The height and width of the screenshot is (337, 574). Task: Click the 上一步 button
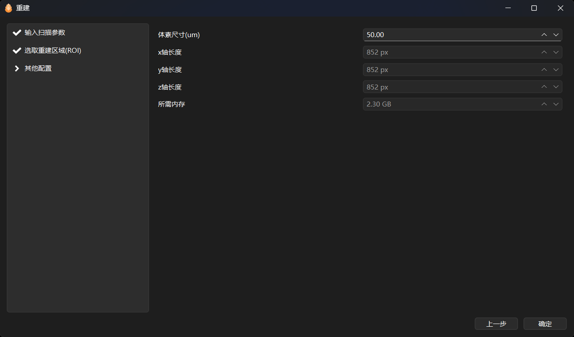click(x=496, y=324)
